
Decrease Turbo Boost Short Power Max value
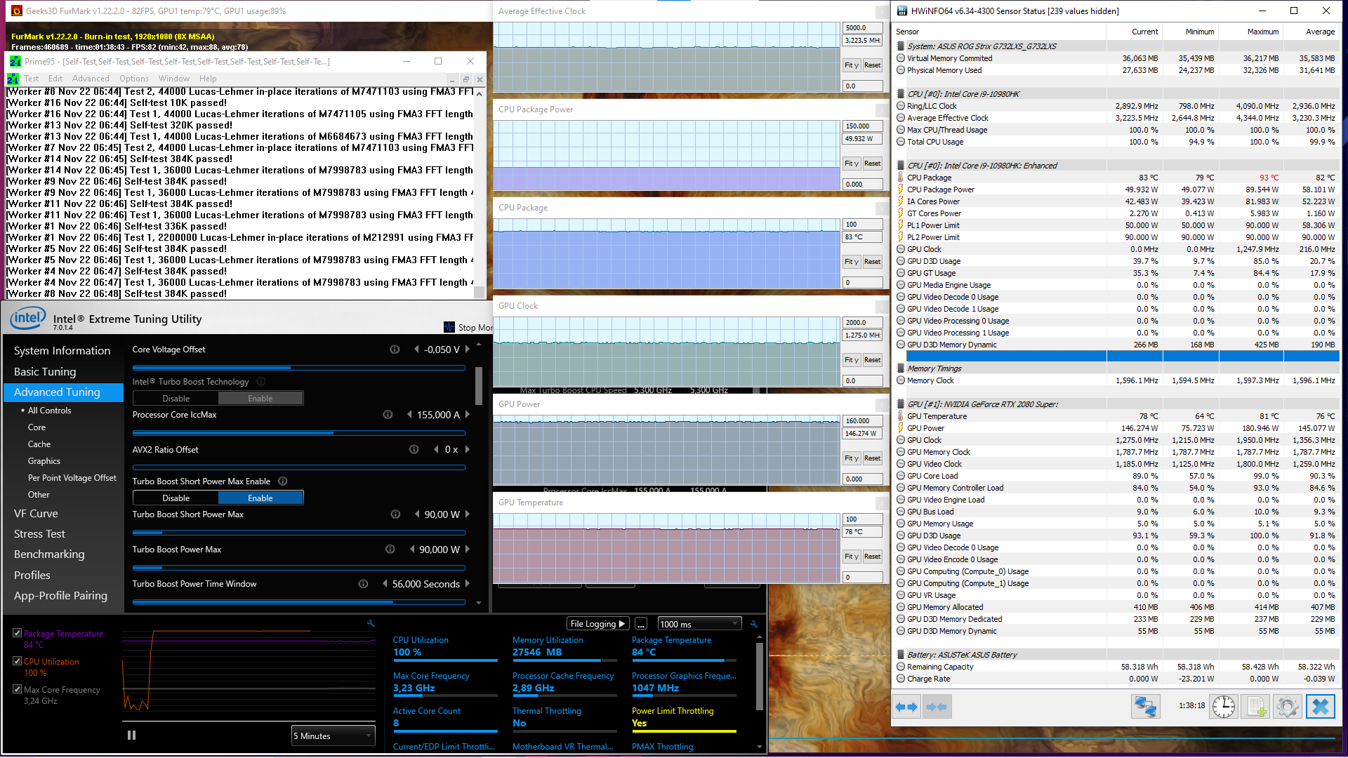click(417, 514)
